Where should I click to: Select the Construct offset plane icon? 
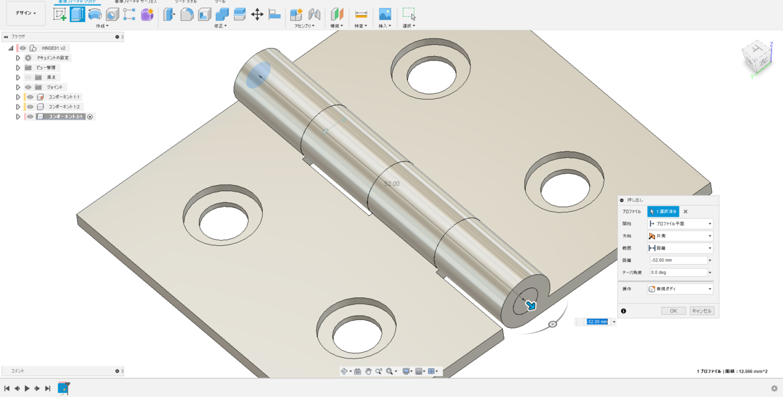coord(337,14)
